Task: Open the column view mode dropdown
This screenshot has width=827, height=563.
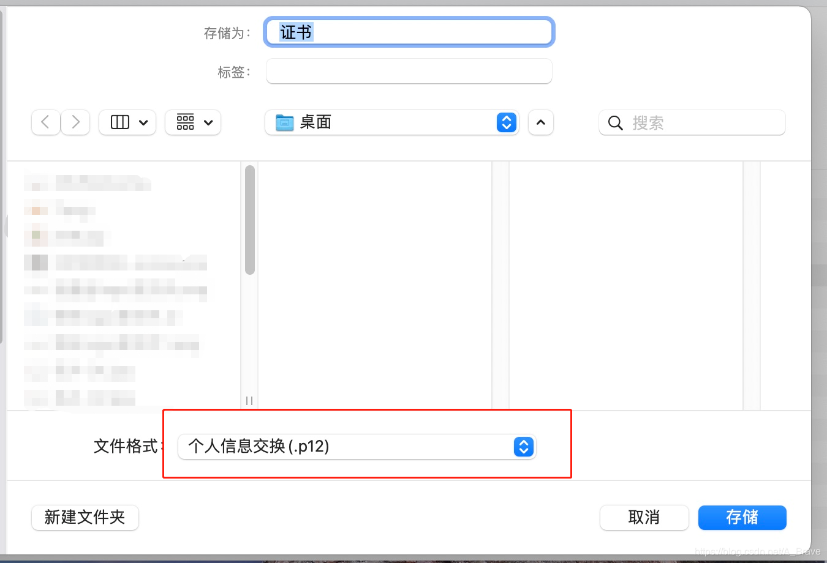Action: click(127, 122)
